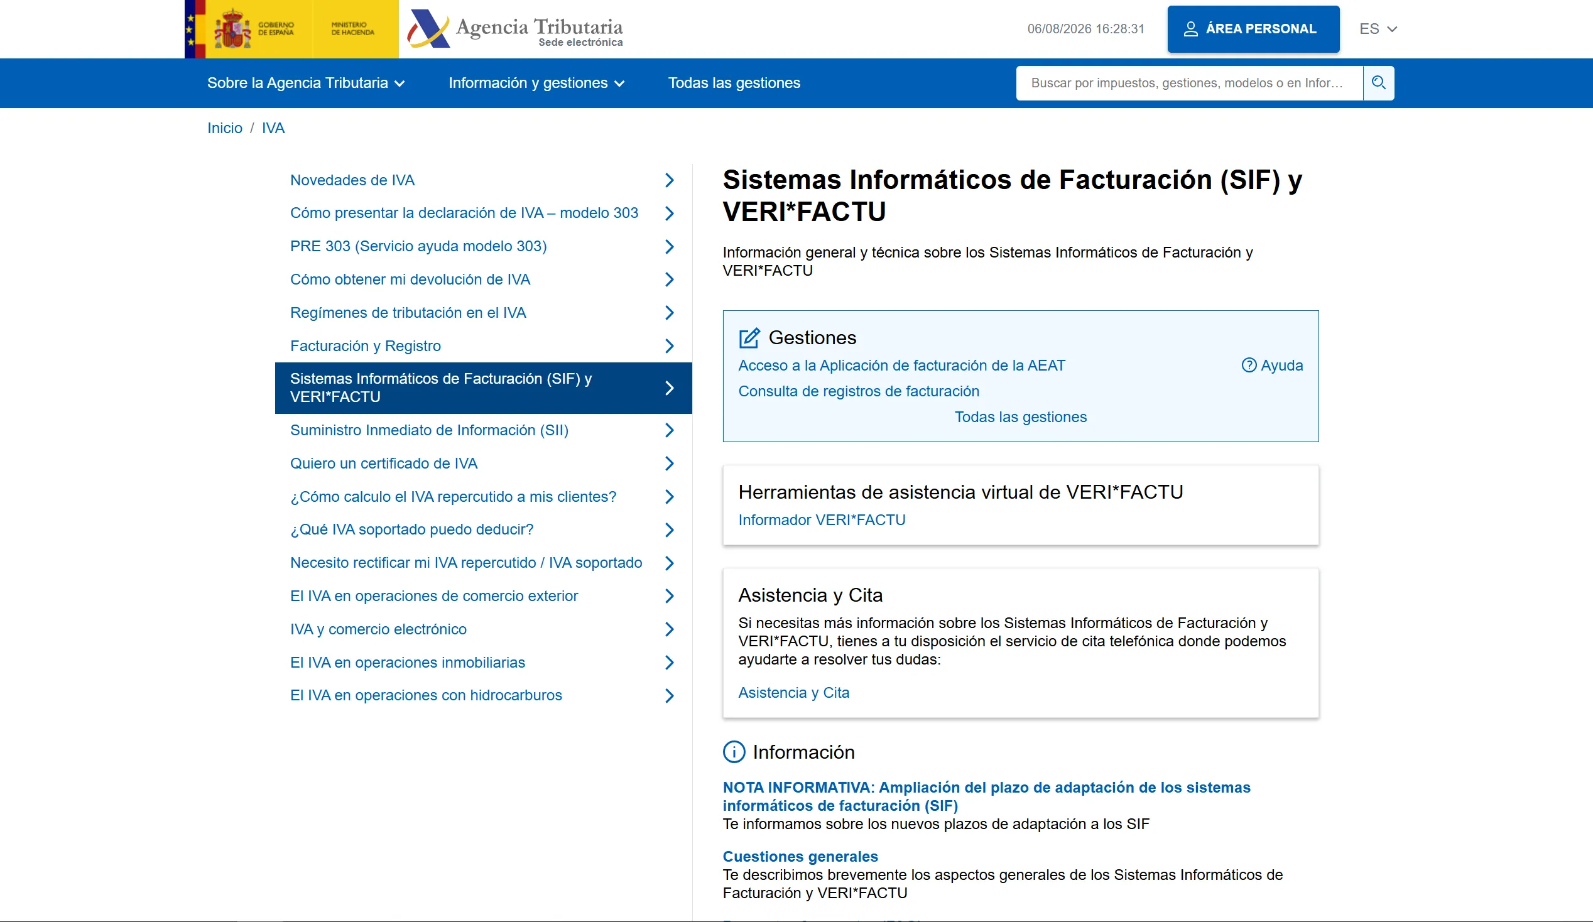Click chevron next to Novedades de IVA
Image resolution: width=1593 pixels, height=922 pixels.
pyautogui.click(x=670, y=180)
